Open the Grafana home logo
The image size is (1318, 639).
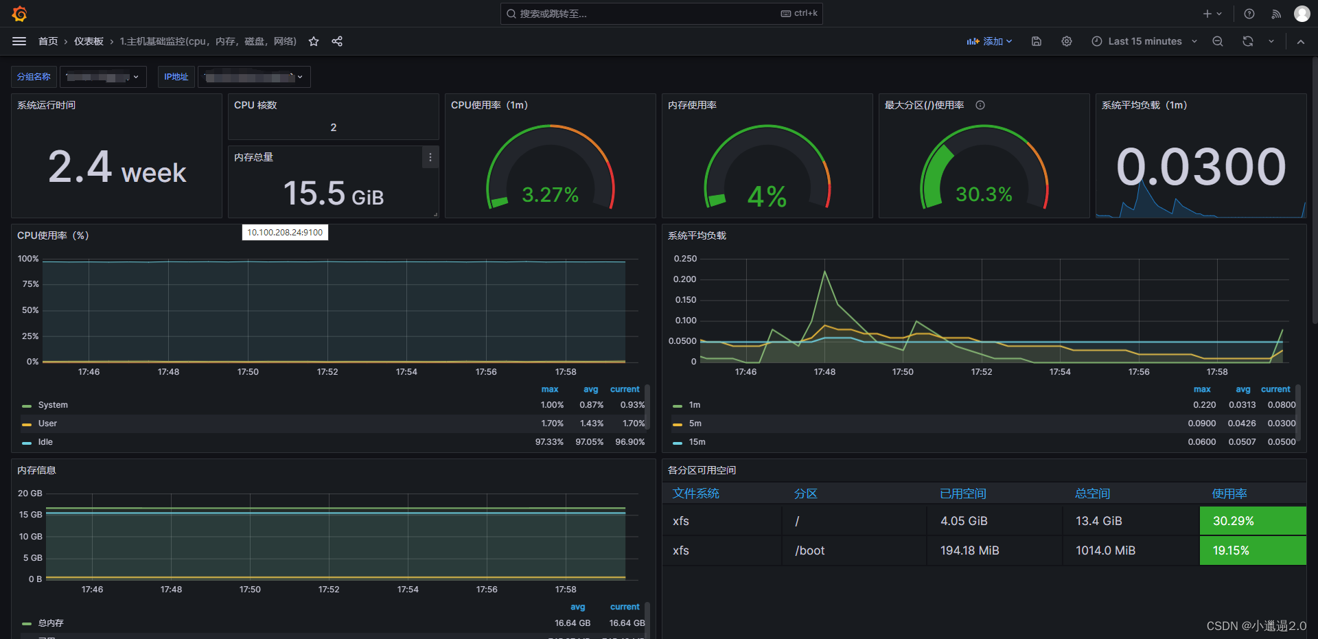click(x=19, y=14)
